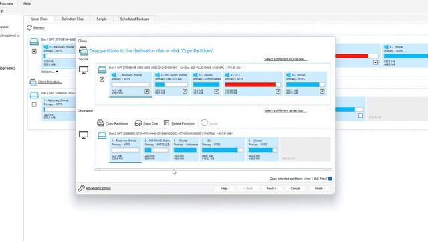
Task: Switch to Scripts tab
Action: tap(102, 19)
